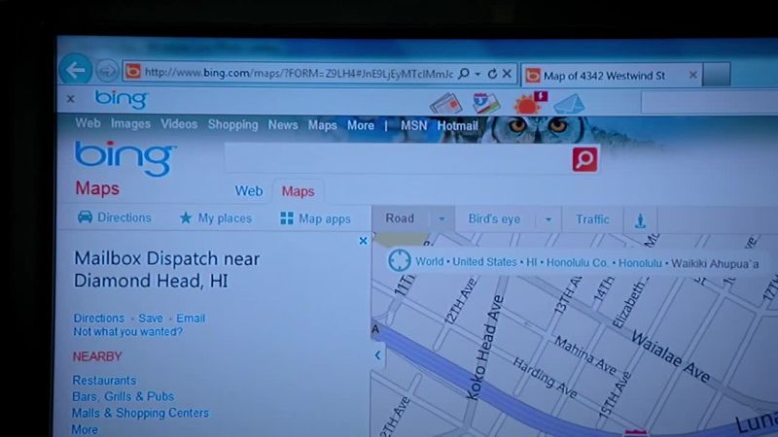778x437 pixels.
Task: Open Images in the top navigation
Action: 130,123
